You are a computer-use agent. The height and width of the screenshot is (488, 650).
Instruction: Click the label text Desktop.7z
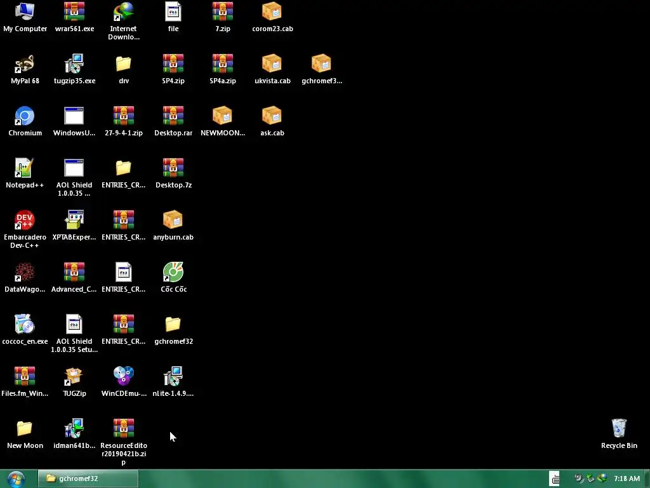[x=173, y=185]
